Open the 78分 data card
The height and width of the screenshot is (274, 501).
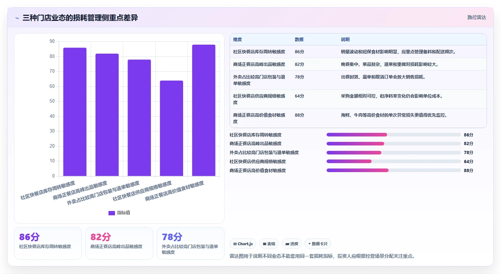click(191, 243)
